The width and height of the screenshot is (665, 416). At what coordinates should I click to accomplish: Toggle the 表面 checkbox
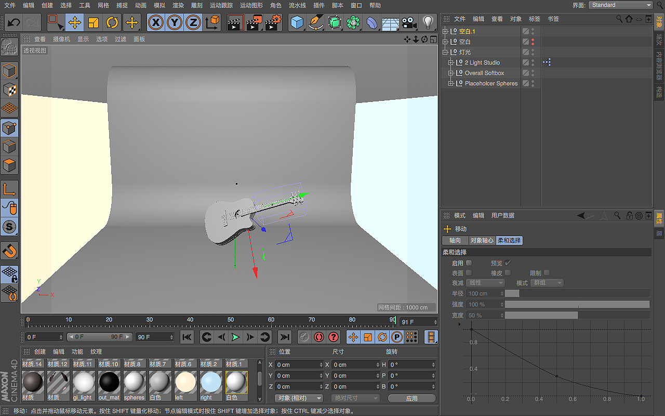pos(469,273)
